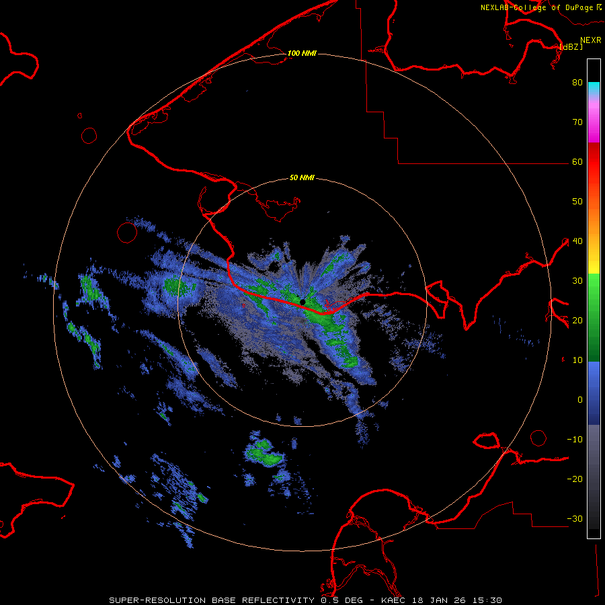
Task: Click the [dBZ] unit label above the color bar
Action: click(x=571, y=47)
